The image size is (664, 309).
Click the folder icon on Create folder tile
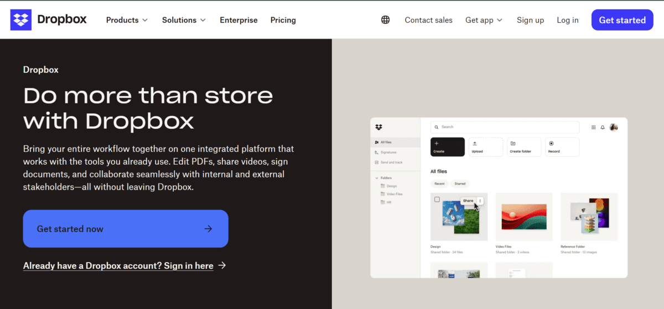[513, 143]
